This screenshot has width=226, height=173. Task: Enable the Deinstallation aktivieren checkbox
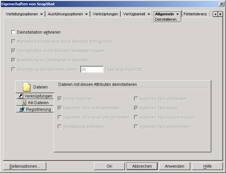(x=13, y=32)
